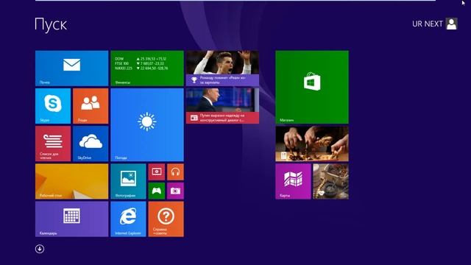This screenshot has height=265, width=471.
Task: Open the small Camera tile
Action: tap(175, 191)
